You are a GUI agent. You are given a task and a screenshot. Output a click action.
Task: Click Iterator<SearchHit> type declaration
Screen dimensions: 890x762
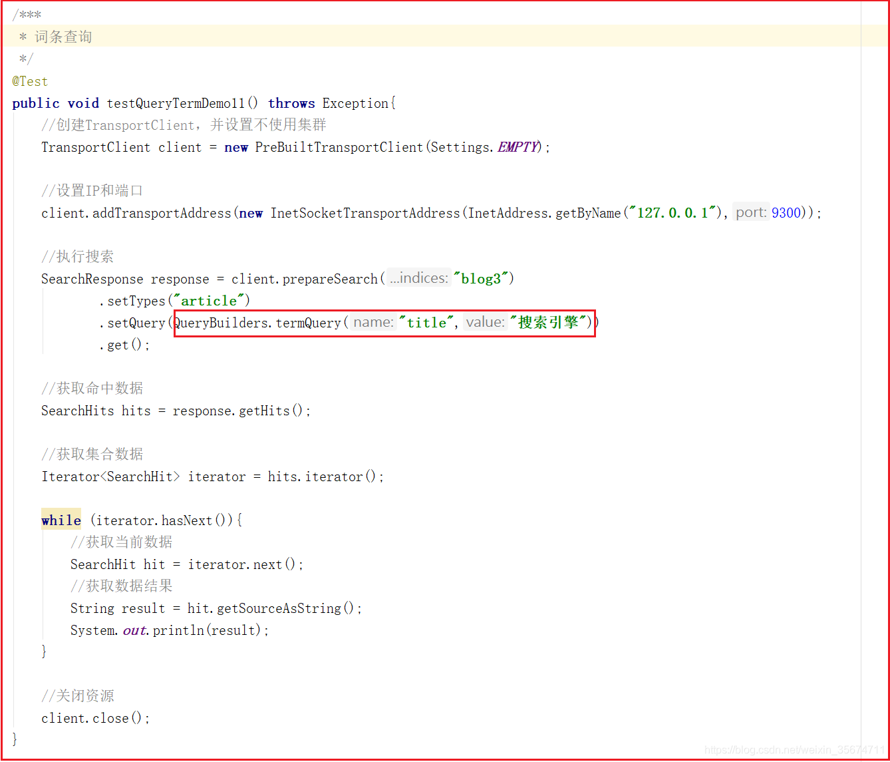coord(110,476)
